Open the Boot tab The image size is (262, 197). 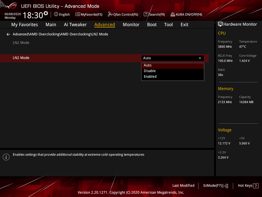click(x=152, y=25)
